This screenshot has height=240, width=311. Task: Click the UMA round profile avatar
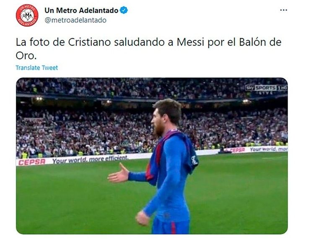27,15
